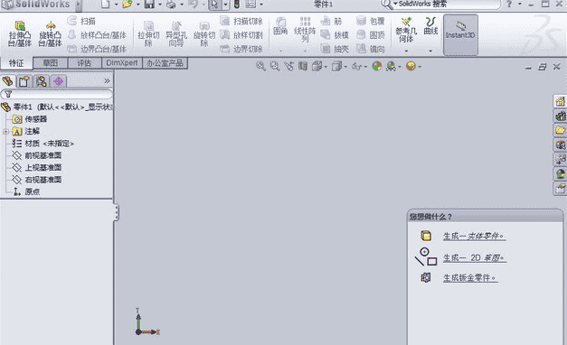Image resolution: width=567 pixels, height=345 pixels.
Task: Click 生成一实体零件 link
Action: click(474, 237)
